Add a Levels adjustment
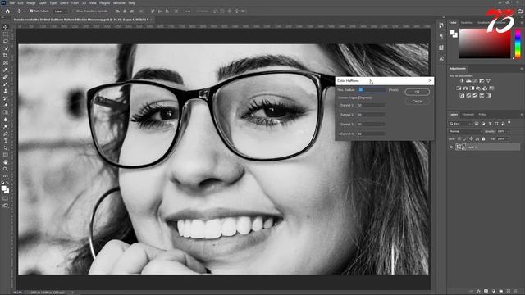Screen dimensions: 525x295 (468, 81)
